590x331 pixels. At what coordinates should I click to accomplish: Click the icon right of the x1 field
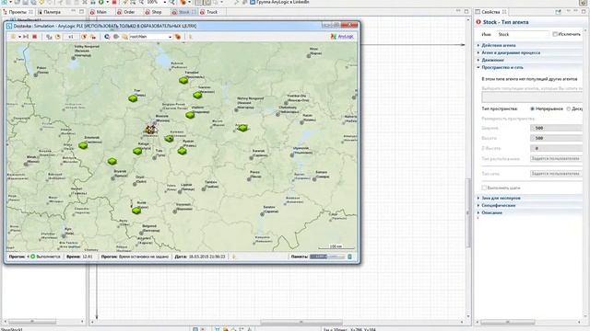[x=84, y=37]
